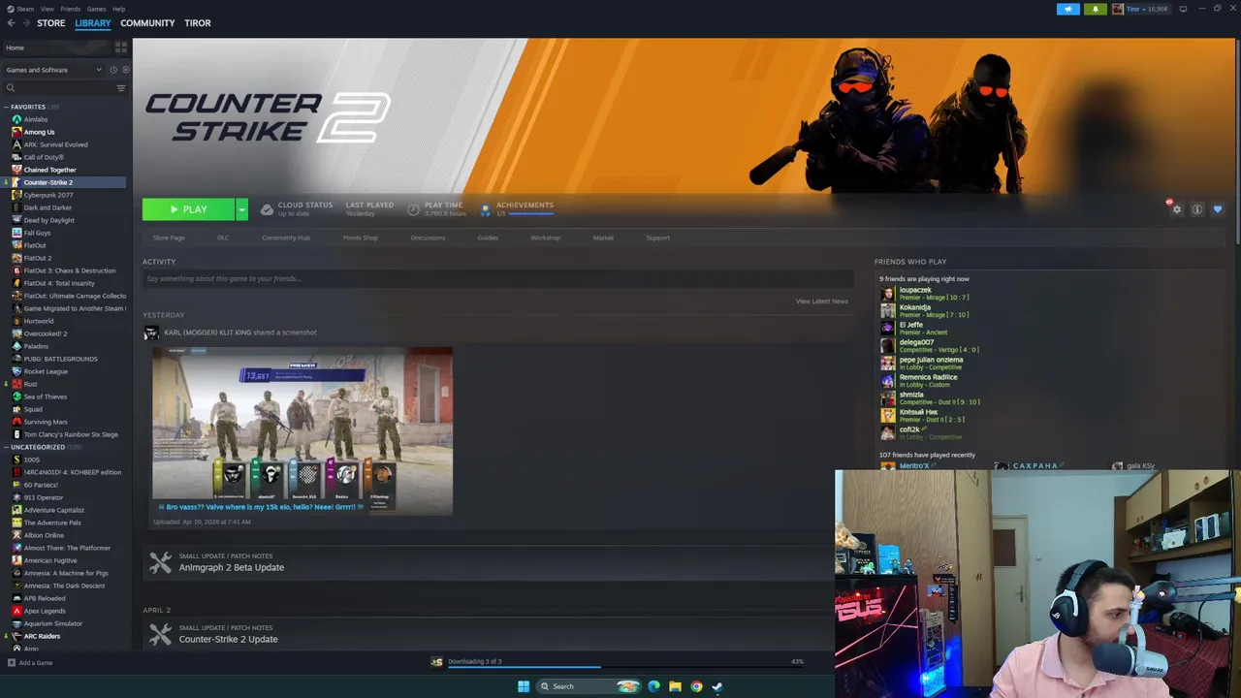Viewport: 1241px width, 698px height.
Task: Switch library to grid view icon
Action: [121, 47]
